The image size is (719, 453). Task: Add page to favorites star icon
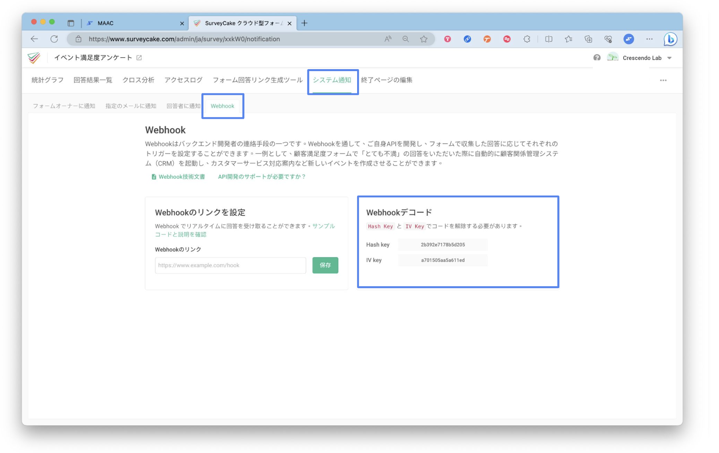coord(424,39)
